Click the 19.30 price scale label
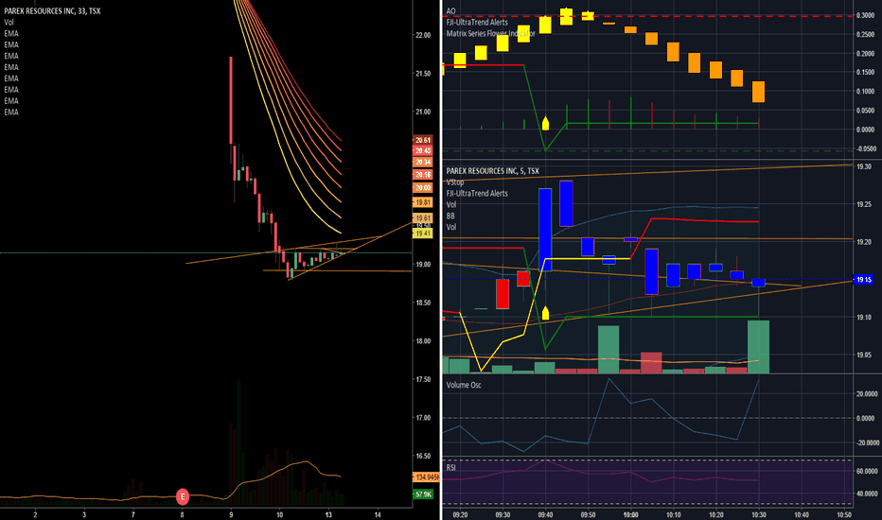This screenshot has height=520, width=882. [x=864, y=166]
